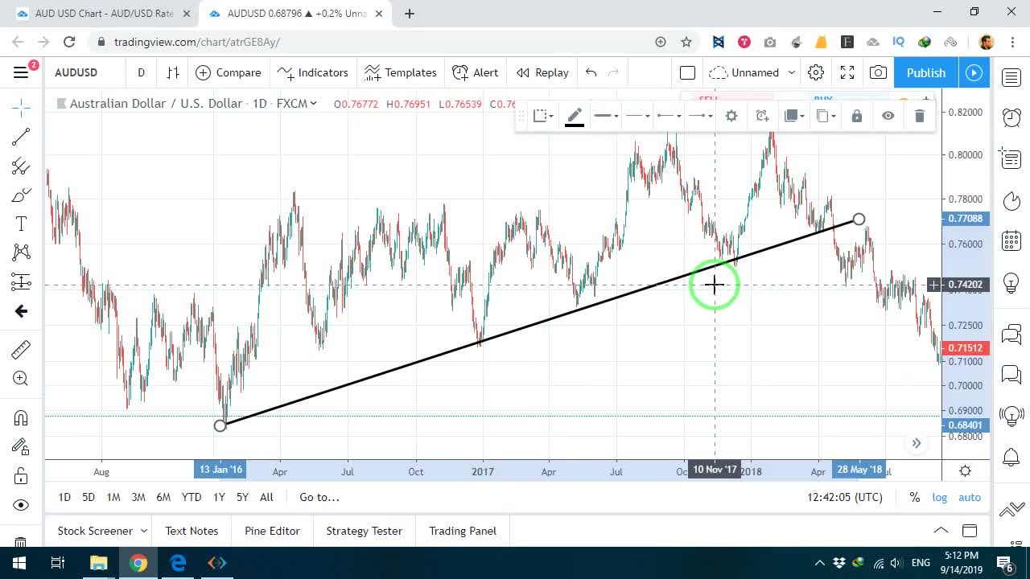Activate the zoom in tool
The height and width of the screenshot is (579, 1030).
(21, 378)
